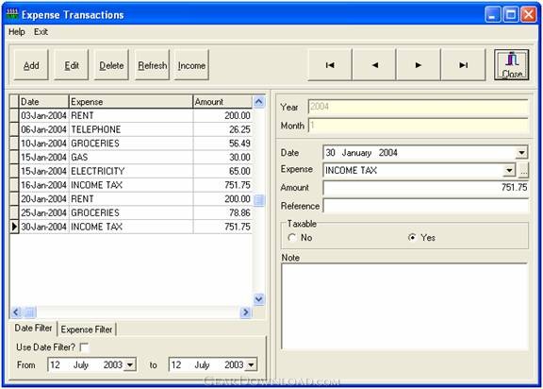The height and width of the screenshot is (389, 543).
Task: Click the Delete button
Action: click(x=111, y=65)
